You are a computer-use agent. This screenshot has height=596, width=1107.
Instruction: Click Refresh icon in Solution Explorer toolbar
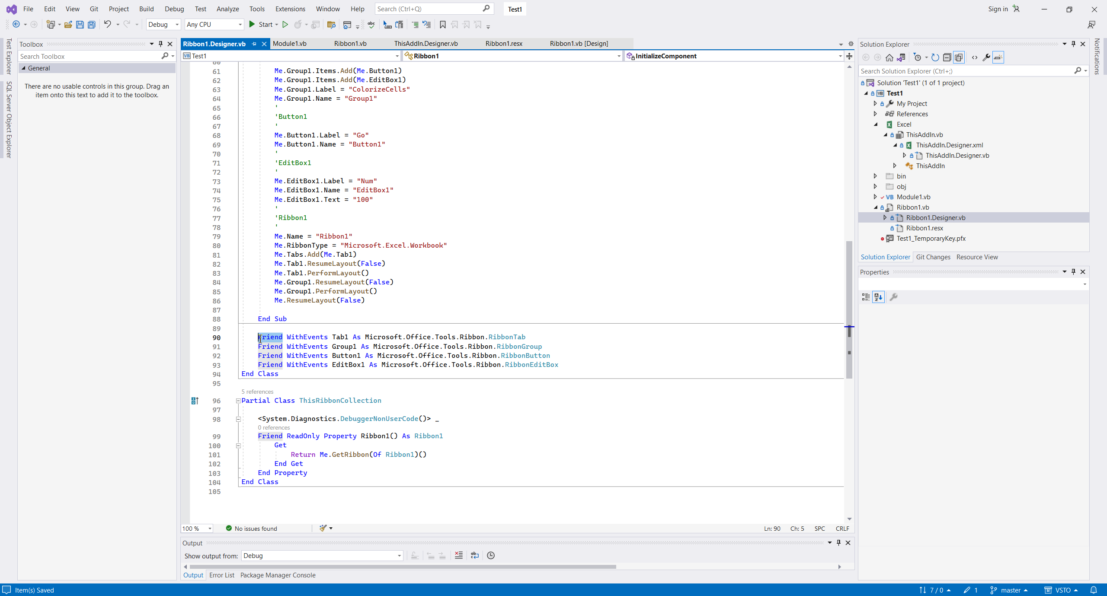[x=935, y=57]
